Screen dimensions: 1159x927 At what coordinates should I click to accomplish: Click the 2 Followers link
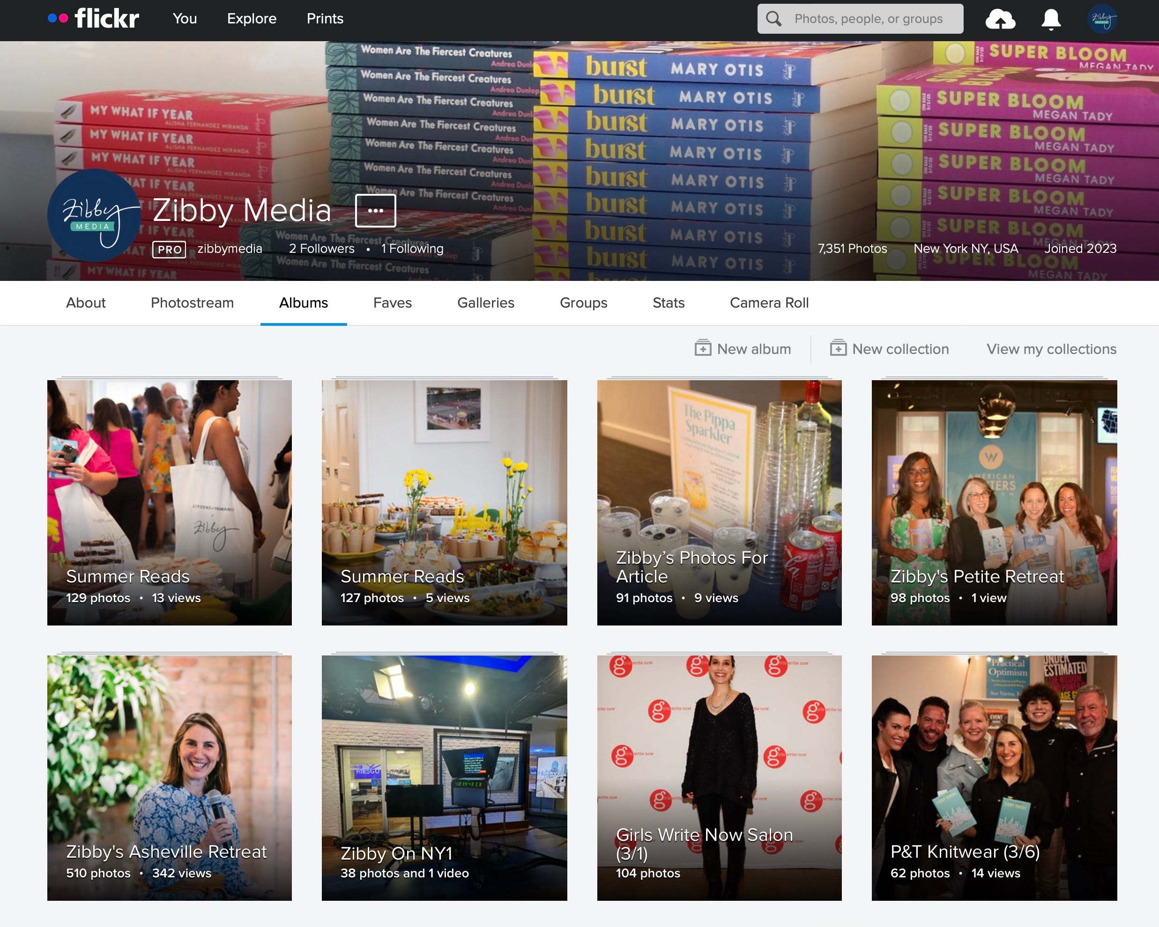pos(321,248)
